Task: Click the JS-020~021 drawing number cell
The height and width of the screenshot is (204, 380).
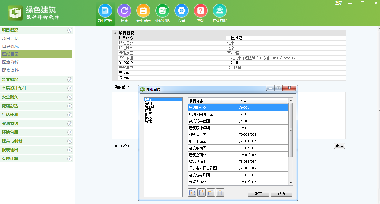Action: pos(263,175)
